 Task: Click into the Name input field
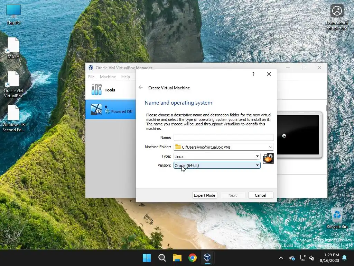[x=224, y=138]
